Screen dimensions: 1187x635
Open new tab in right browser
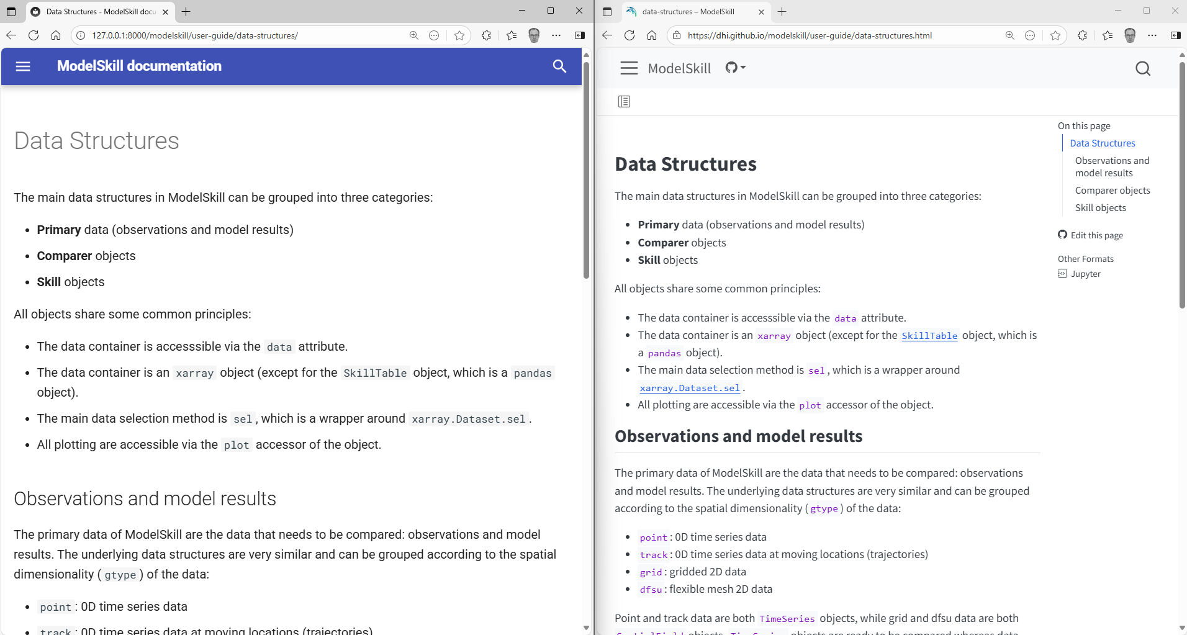[782, 12]
